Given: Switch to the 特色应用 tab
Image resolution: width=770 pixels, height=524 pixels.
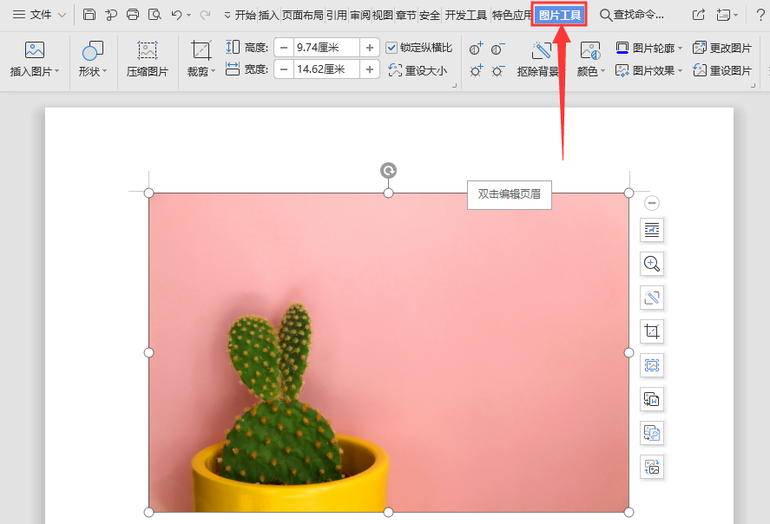Looking at the screenshot, I should coord(511,16).
